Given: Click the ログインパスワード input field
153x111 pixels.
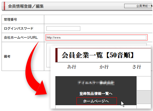Looking at the screenshot, I should pyautogui.click(x=63, y=28).
